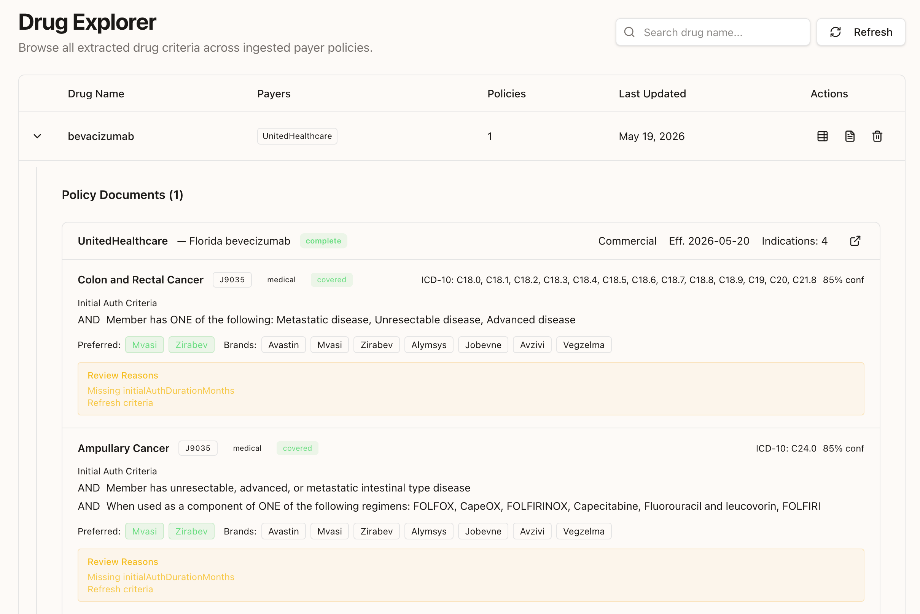Click preferred Zirabev tag under Ampullary Cancer

pyautogui.click(x=191, y=531)
